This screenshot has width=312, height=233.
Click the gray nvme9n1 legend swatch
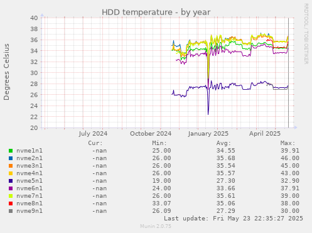(11, 211)
